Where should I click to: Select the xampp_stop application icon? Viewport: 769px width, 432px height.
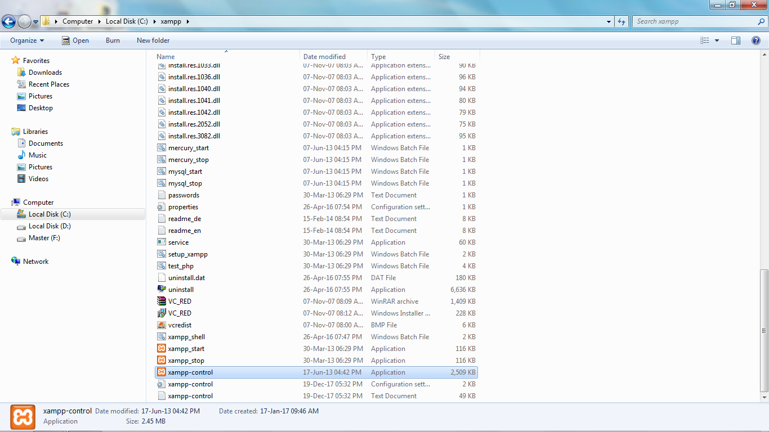click(162, 361)
